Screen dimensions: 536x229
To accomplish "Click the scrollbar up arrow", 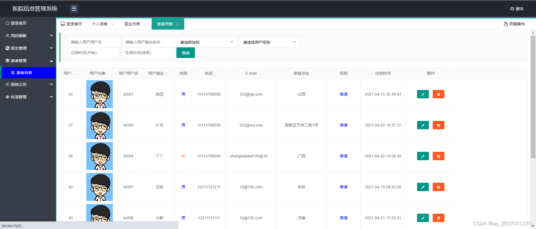I will pyautogui.click(x=533, y=33).
